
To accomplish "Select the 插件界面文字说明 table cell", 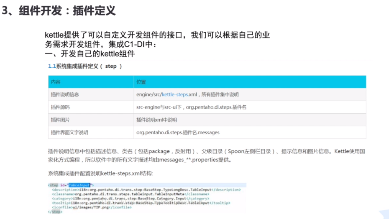I will [91, 132].
